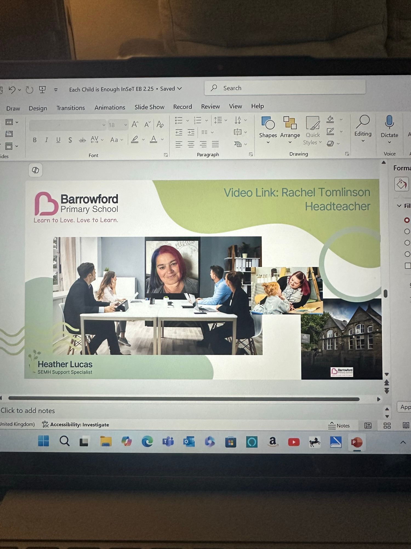Viewport: 411px width, 549px height.
Task: Switch to the Transitions tab
Action: (x=71, y=108)
